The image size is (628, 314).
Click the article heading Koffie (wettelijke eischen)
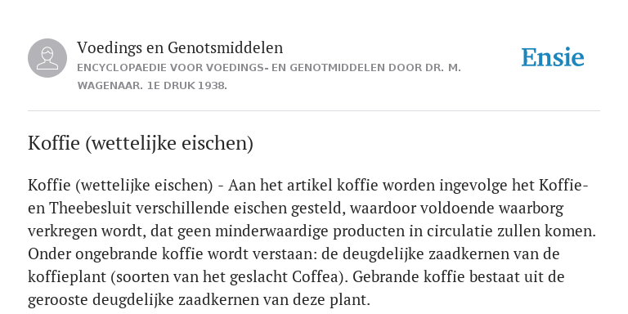[140, 143]
